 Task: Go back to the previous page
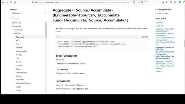click(x=3, y=2)
